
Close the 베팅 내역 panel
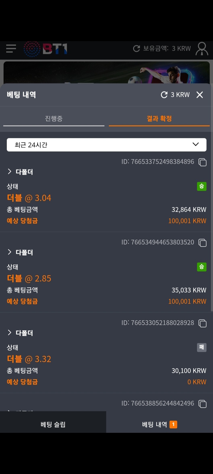pos(200,95)
